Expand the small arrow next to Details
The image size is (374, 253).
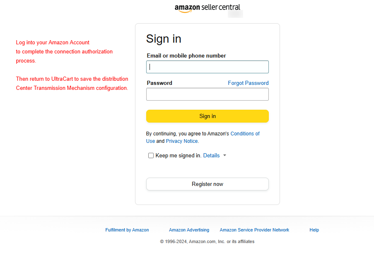pos(224,155)
